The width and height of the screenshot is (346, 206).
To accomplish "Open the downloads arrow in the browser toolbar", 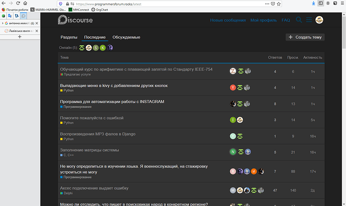I will pyautogui.click(x=313, y=3).
